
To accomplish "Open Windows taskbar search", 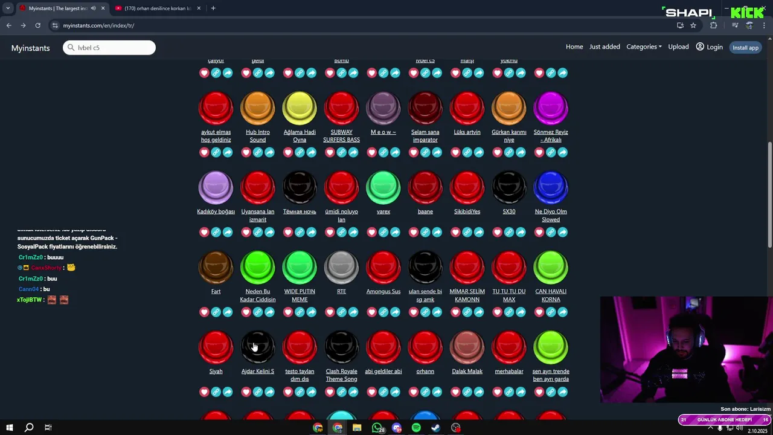I will [x=28, y=428].
